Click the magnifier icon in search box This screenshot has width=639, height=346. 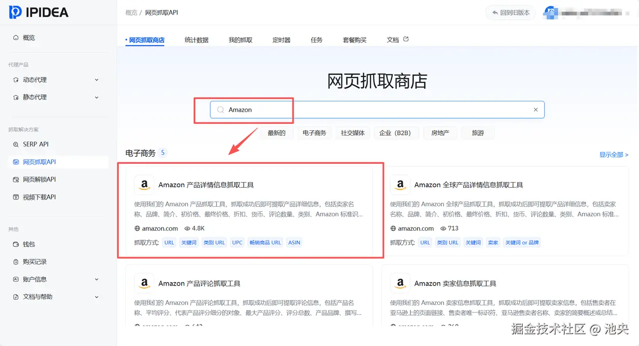coord(221,110)
